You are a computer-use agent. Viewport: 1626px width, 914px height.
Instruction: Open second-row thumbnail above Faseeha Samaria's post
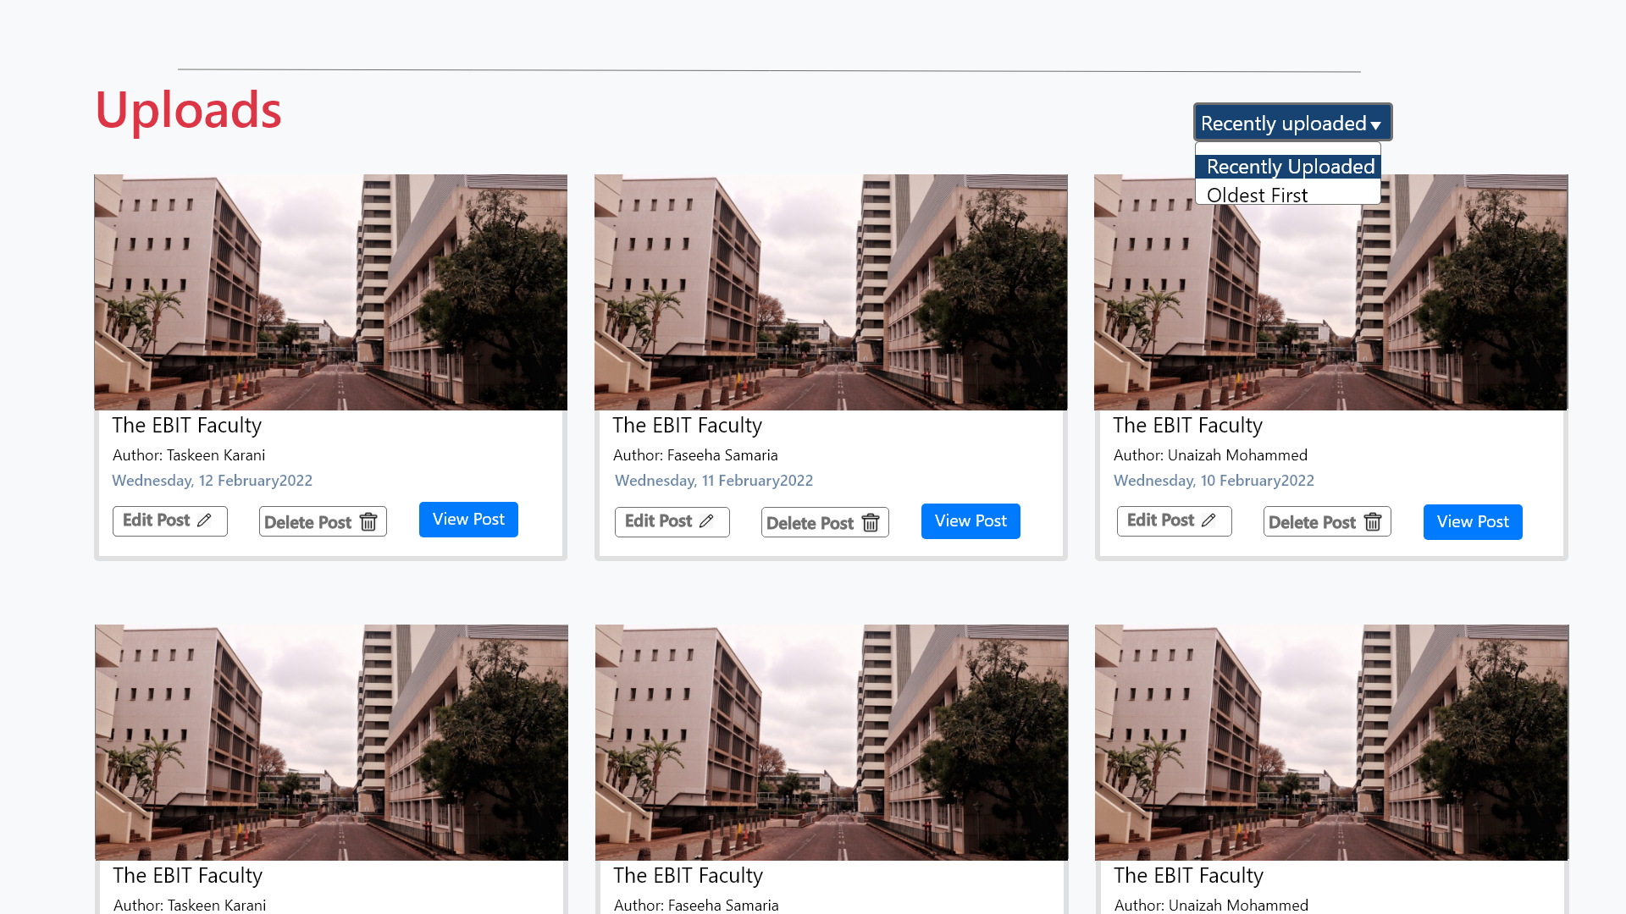point(832,743)
